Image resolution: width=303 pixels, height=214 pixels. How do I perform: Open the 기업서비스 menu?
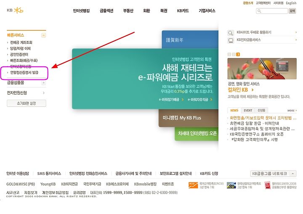pyautogui.click(x=207, y=11)
